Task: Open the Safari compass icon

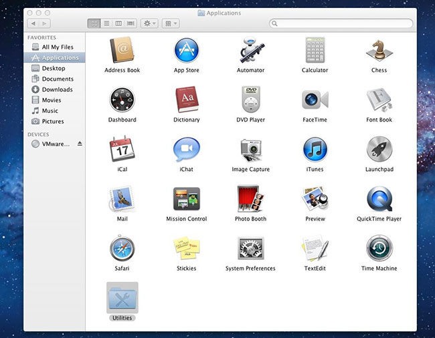Action: [122, 248]
